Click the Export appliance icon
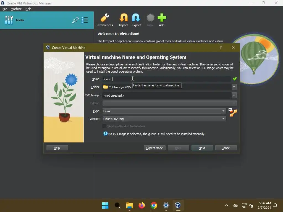This screenshot has height=212, width=283. tap(136, 20)
